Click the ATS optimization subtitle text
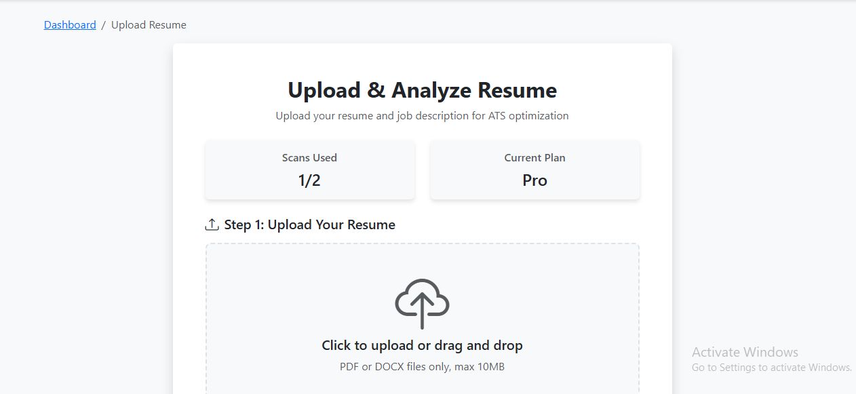The width and height of the screenshot is (856, 394). (422, 116)
